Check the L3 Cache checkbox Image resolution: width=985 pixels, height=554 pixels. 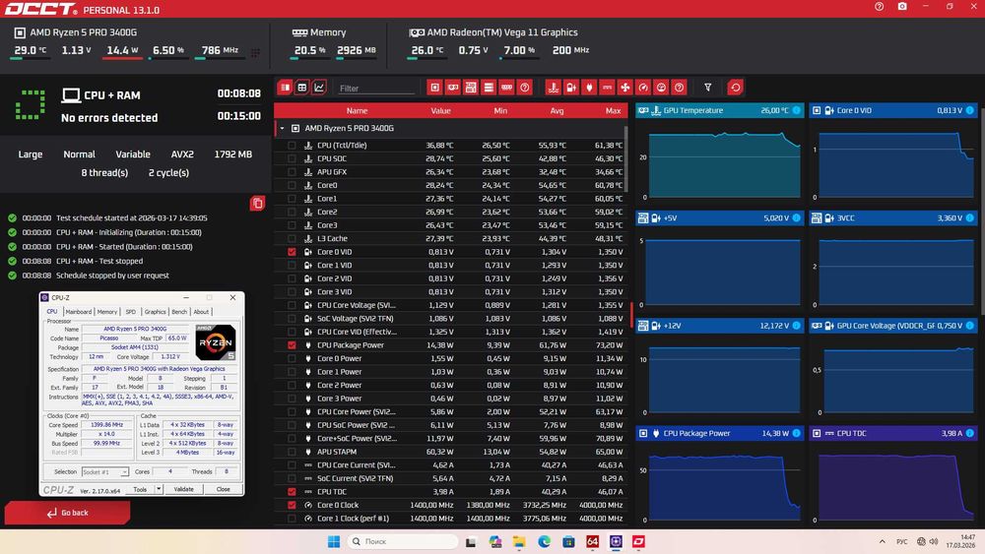pos(292,239)
